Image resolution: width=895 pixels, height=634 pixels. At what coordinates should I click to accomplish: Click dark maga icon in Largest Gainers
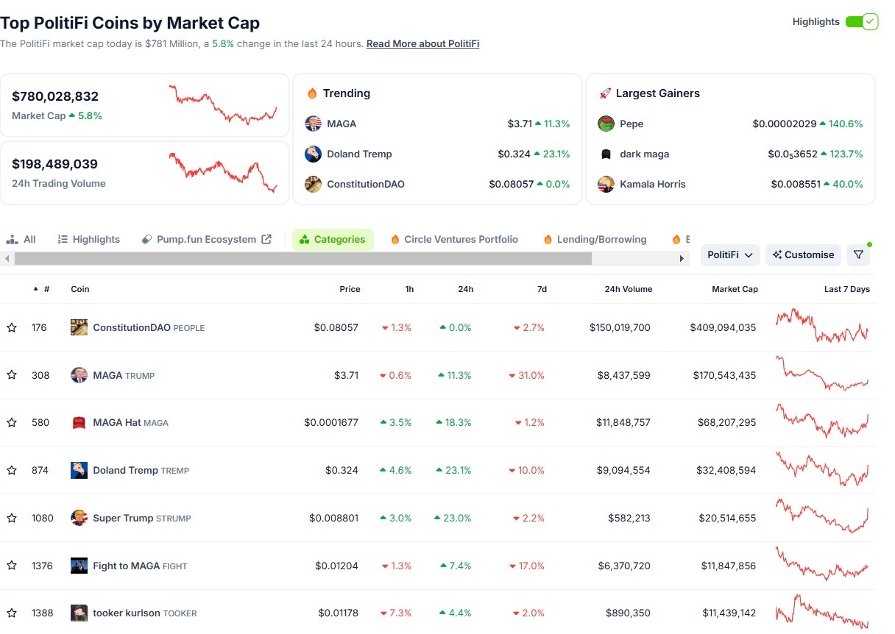[x=606, y=154]
